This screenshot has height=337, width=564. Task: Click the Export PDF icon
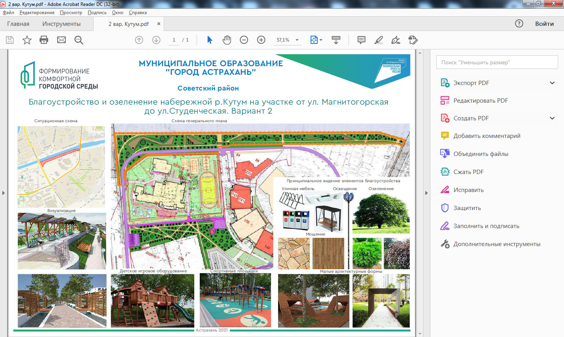(445, 83)
